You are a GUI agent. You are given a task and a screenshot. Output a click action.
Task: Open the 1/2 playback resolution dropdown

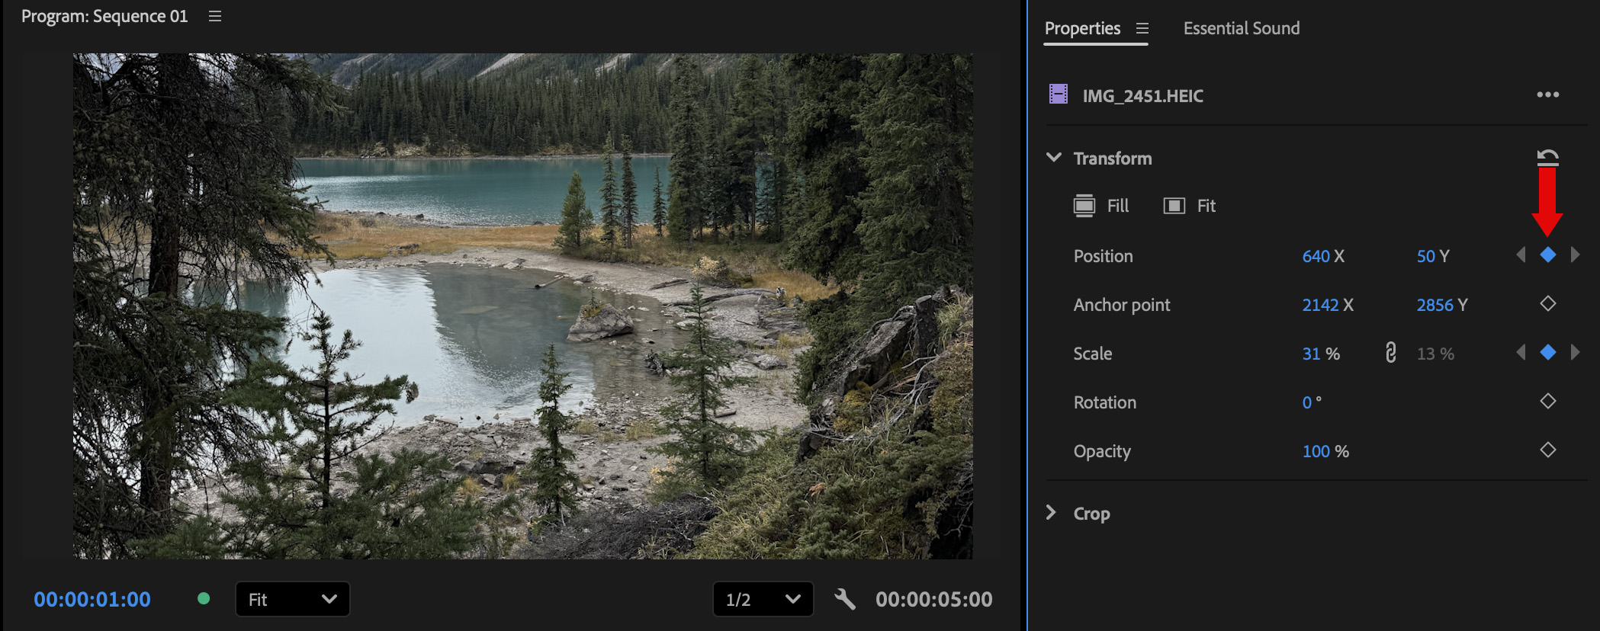click(x=762, y=599)
